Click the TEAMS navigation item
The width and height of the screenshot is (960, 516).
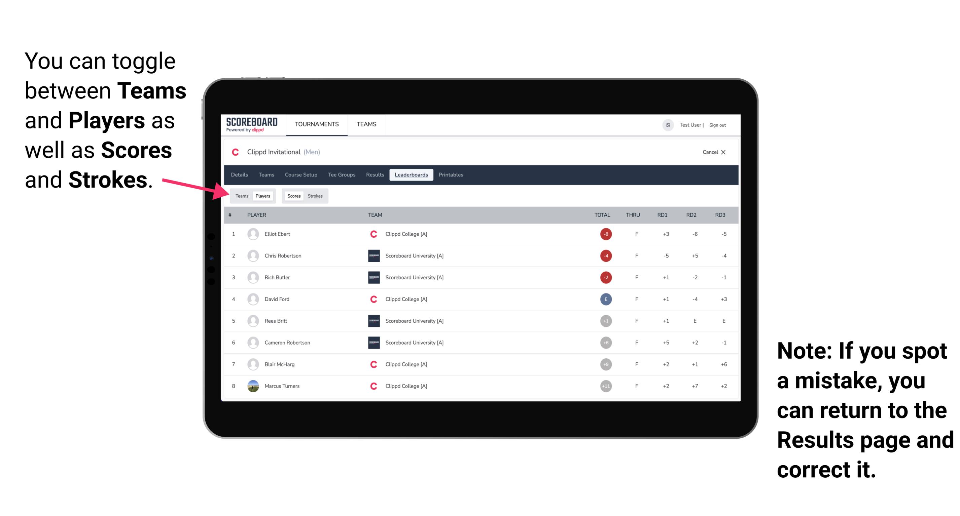point(366,125)
